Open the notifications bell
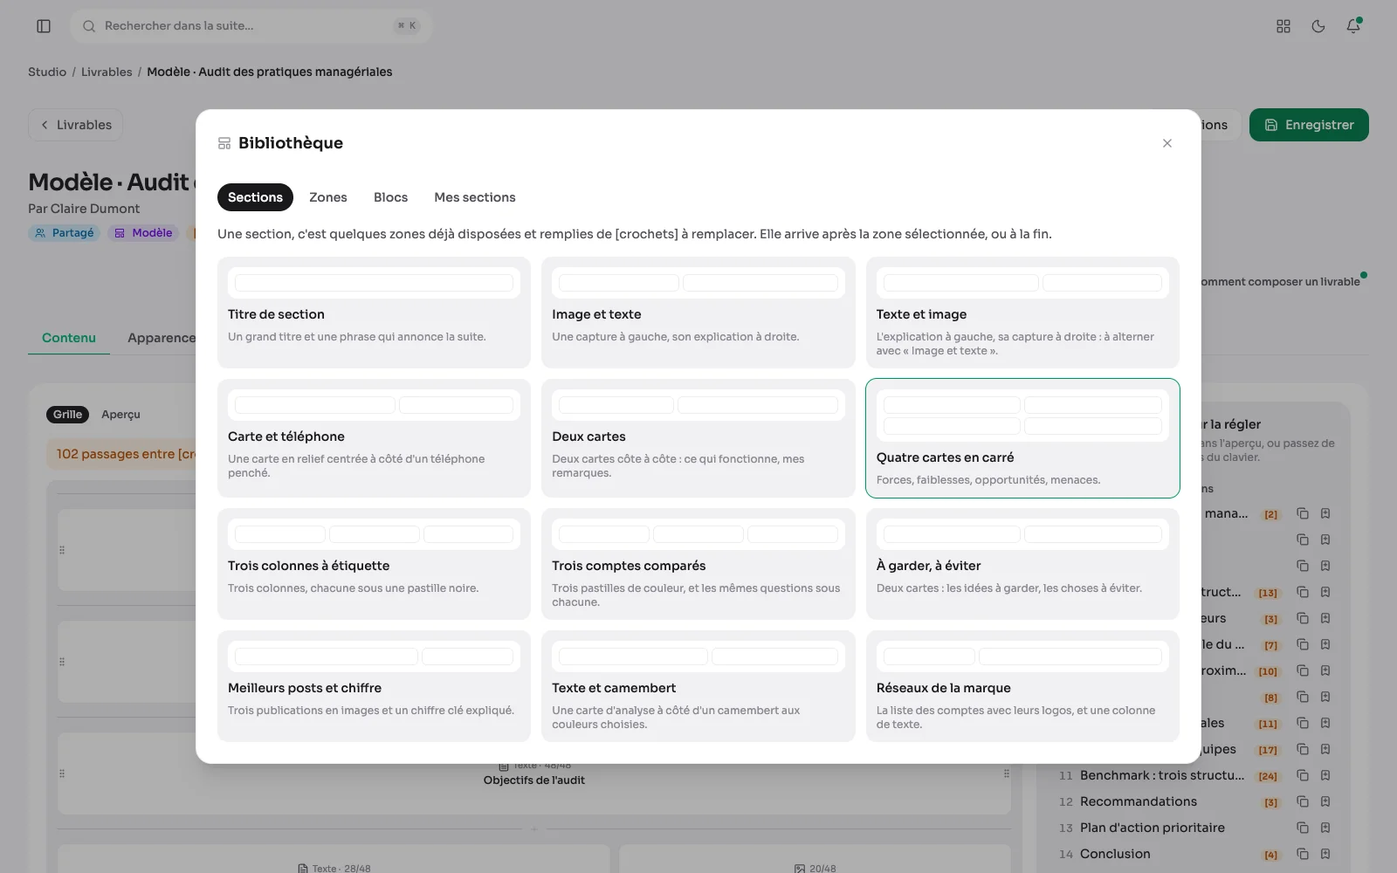This screenshot has height=873, width=1397. point(1353,26)
